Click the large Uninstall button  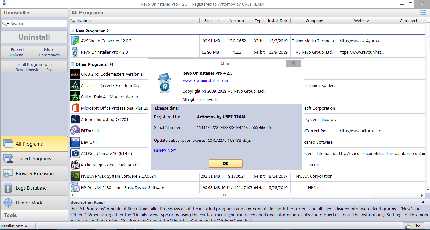34,37
